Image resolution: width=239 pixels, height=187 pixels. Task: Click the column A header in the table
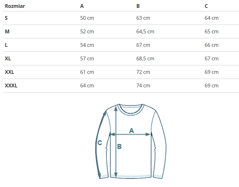coord(82,6)
